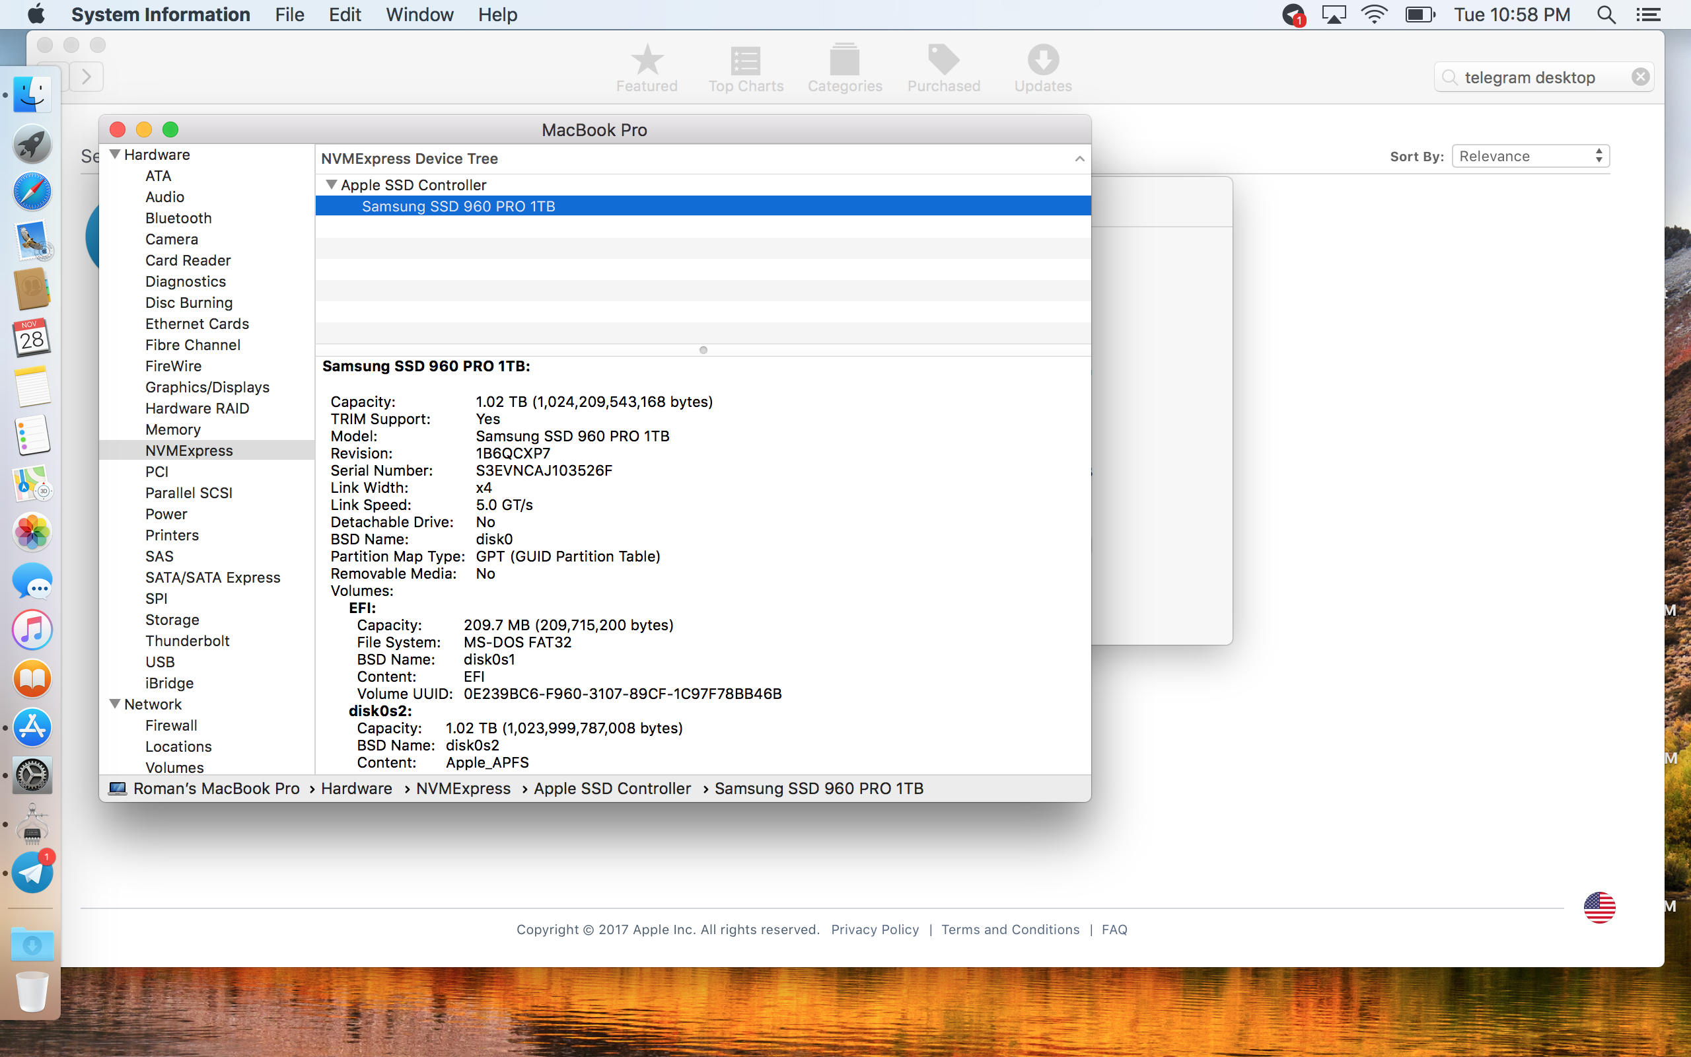Select PCI in Hardware sidebar
This screenshot has width=1691, height=1057.
pos(157,472)
